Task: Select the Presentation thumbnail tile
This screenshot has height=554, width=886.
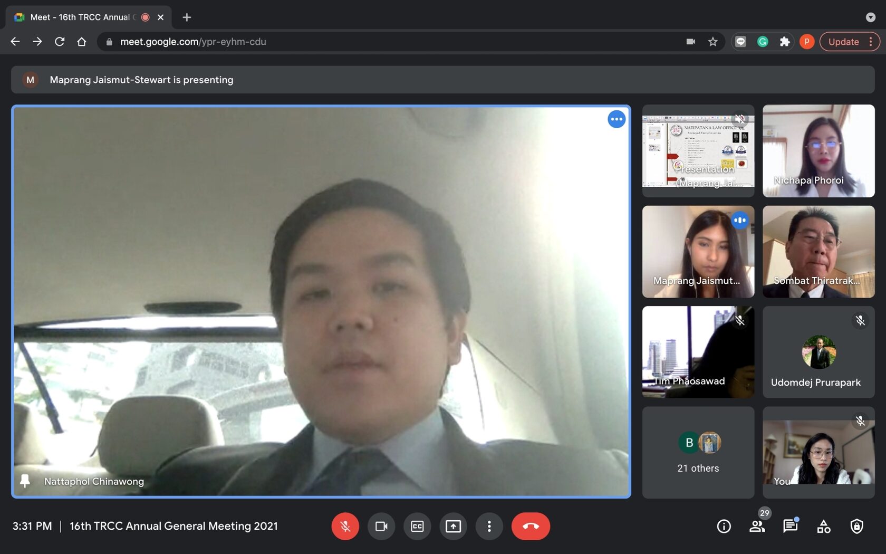Action: pos(698,151)
